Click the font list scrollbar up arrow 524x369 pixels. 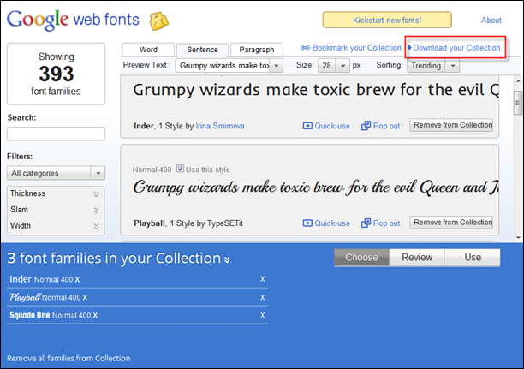(518, 80)
